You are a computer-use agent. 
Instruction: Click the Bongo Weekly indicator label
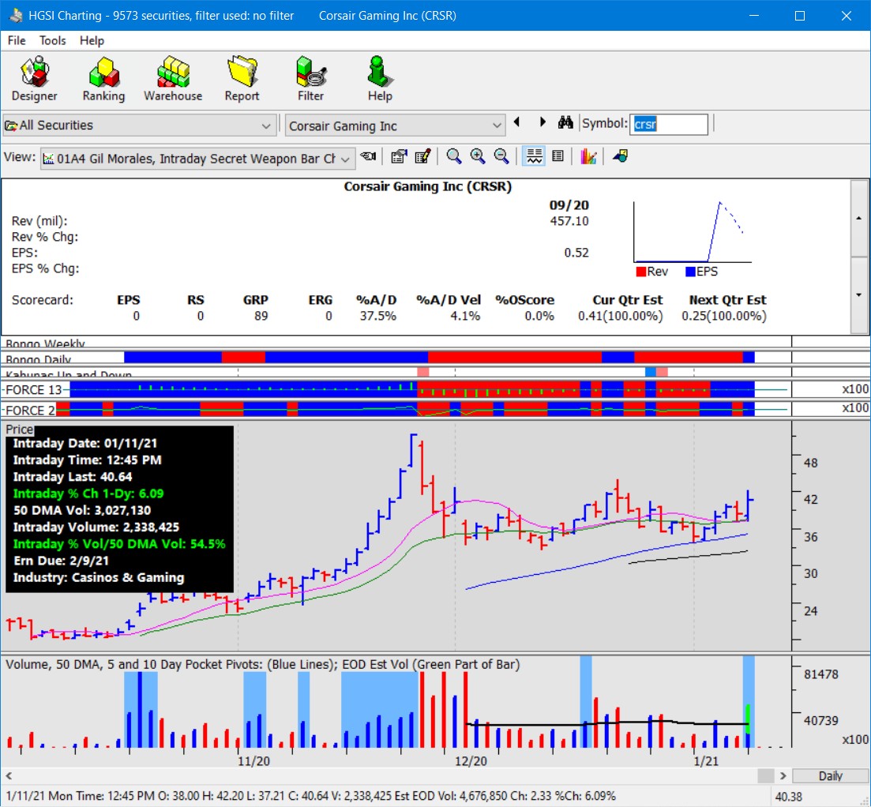(x=46, y=343)
